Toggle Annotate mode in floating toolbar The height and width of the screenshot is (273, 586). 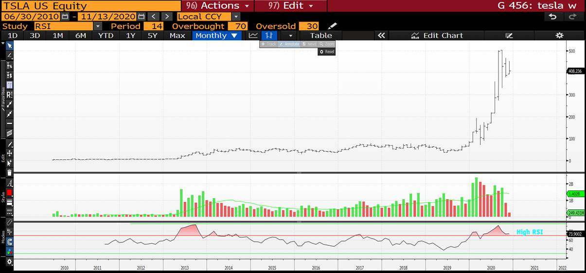[289, 44]
